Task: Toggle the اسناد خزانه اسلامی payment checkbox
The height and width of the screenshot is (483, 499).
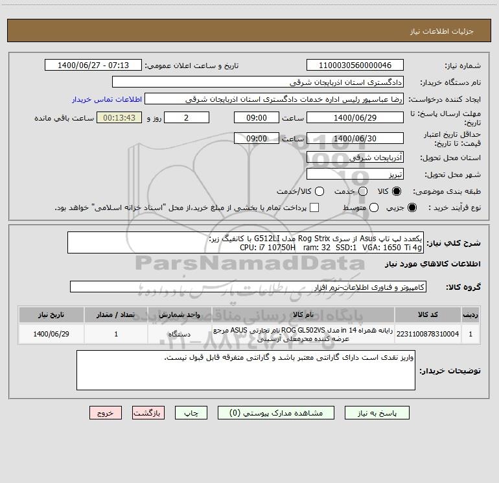Action: click(x=314, y=207)
